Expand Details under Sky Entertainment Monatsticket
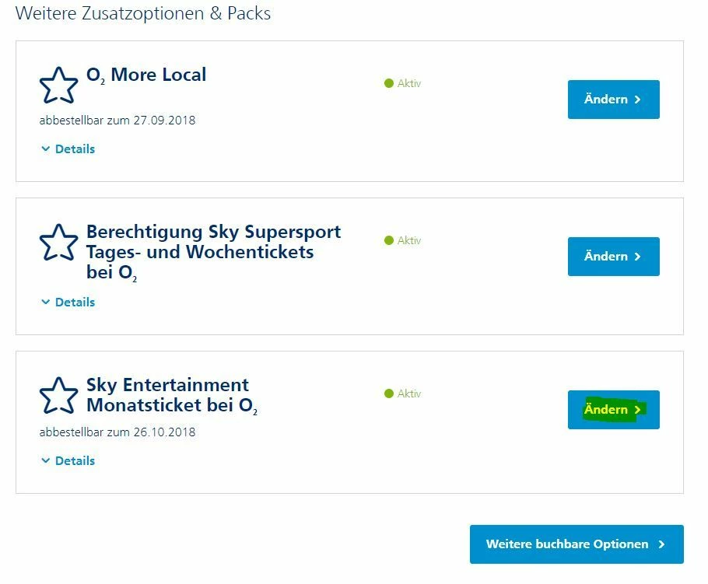Viewport: 708px width, 584px height. coord(68,460)
